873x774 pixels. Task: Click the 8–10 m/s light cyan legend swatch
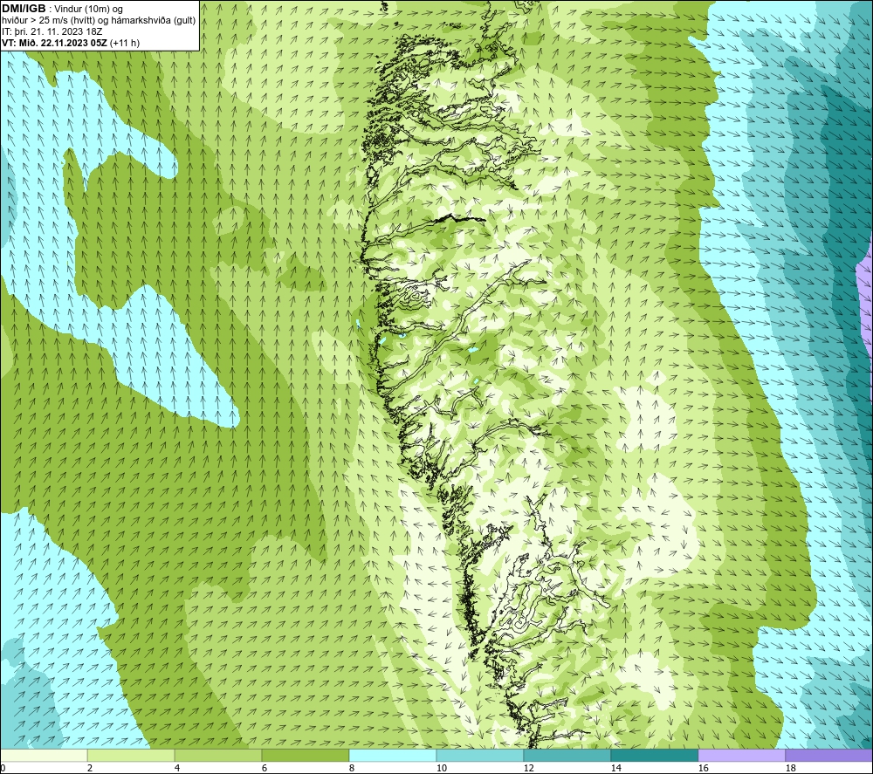(393, 755)
